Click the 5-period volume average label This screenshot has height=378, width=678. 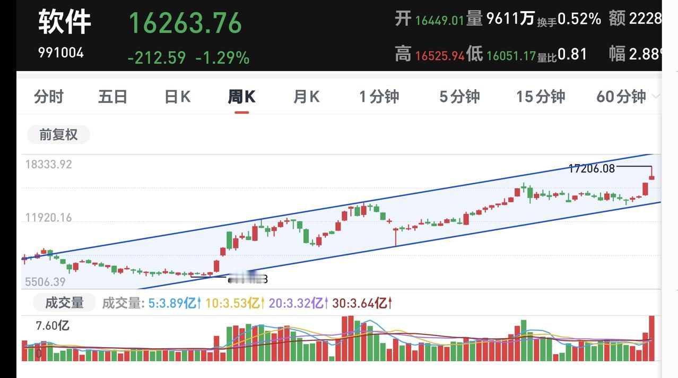[175, 303]
